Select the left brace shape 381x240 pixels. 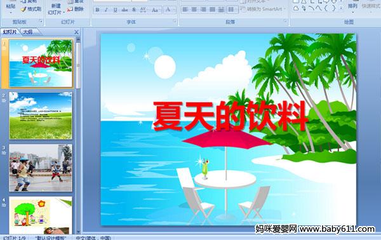(x=326, y=8)
